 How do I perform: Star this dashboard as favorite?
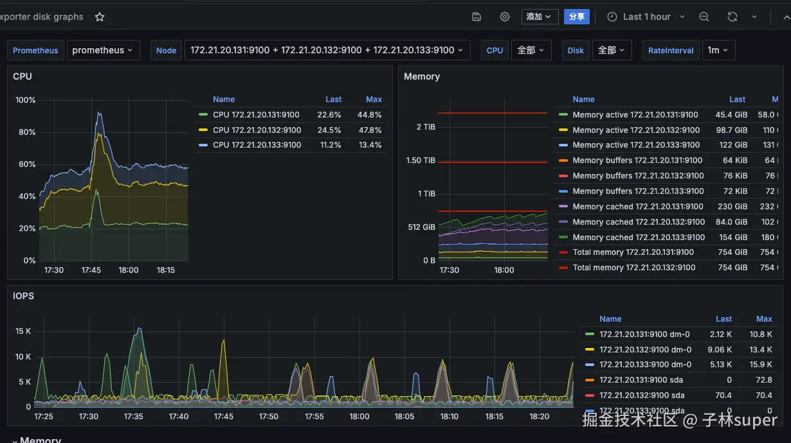[100, 17]
